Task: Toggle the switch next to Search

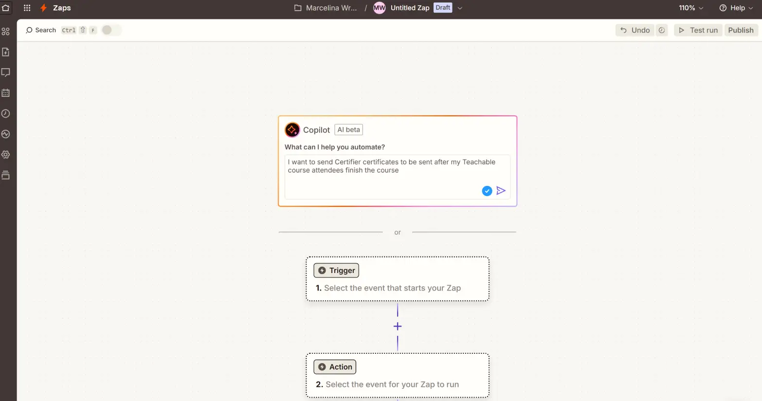Action: [x=111, y=30]
